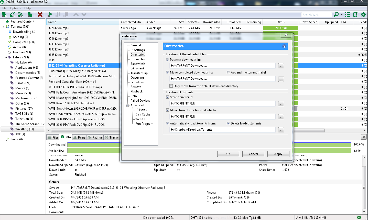
Task: Browse for 'Move completed downloads to' folder
Action: [x=281, y=79]
